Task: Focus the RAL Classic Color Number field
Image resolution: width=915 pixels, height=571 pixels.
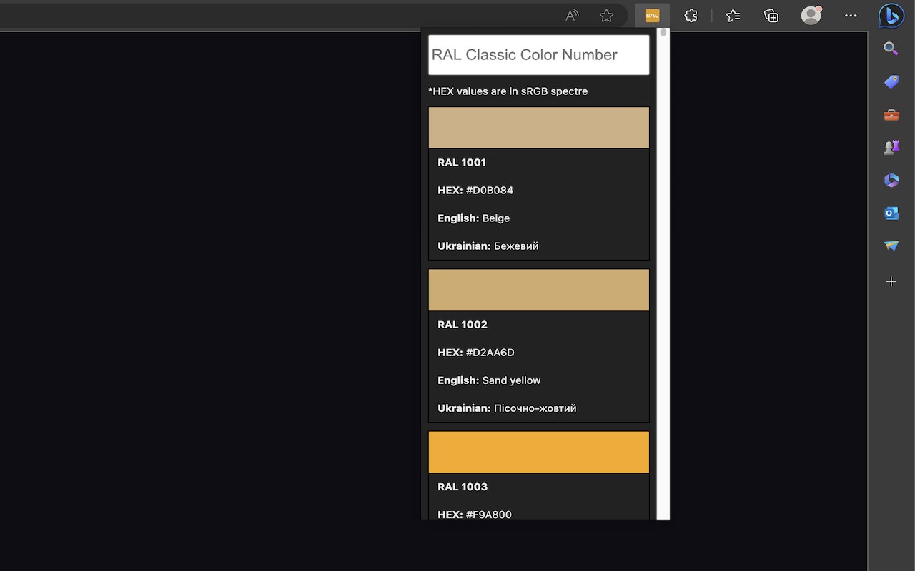Action: (x=539, y=55)
